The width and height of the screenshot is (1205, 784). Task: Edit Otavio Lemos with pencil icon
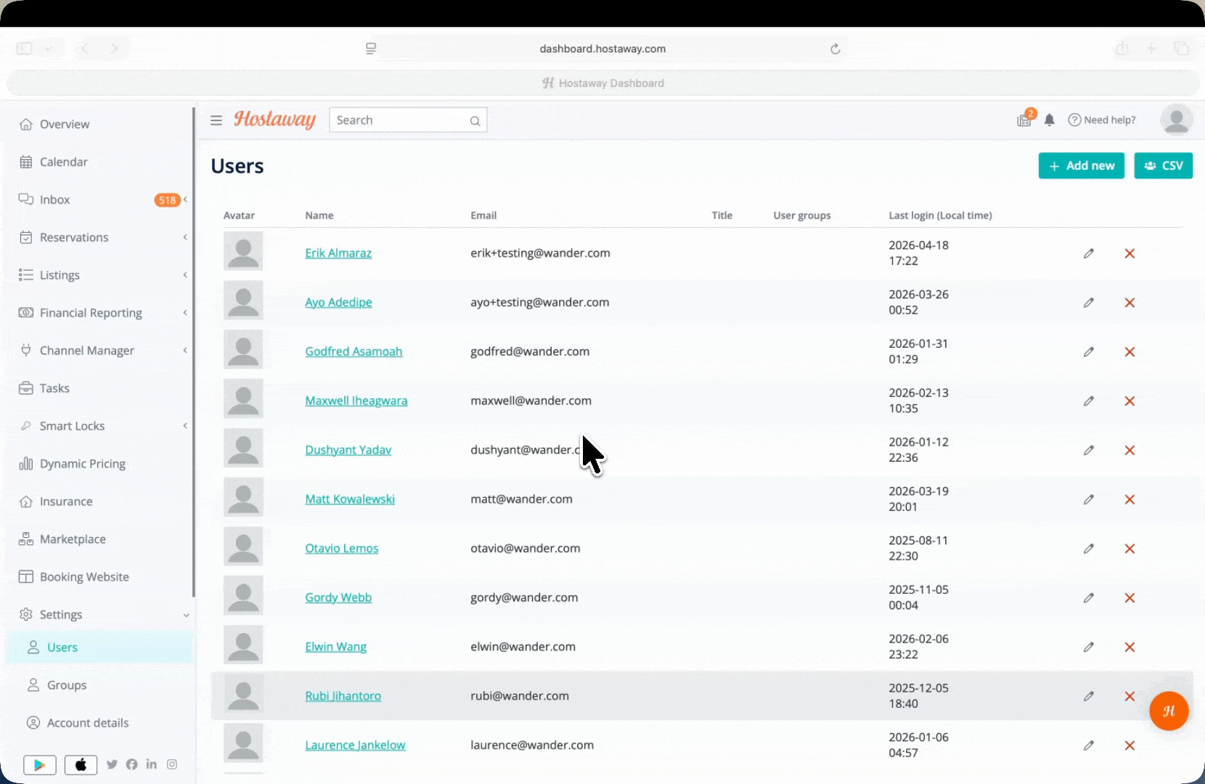[1089, 549]
